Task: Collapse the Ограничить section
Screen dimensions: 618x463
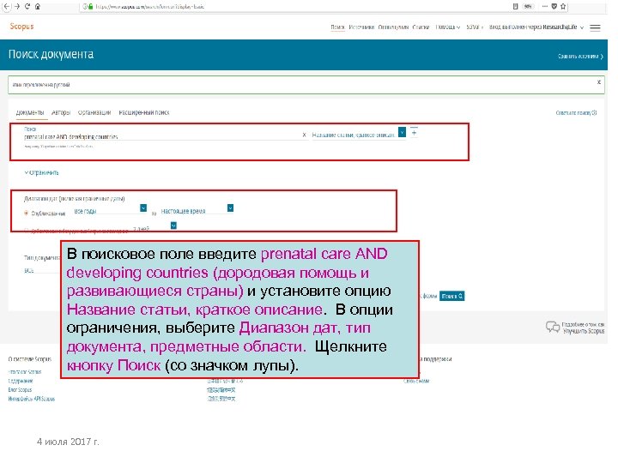Action: click(x=41, y=172)
